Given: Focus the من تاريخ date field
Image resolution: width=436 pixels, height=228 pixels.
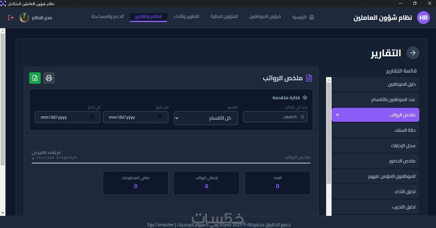Looking at the screenshot, I should coord(136,117).
